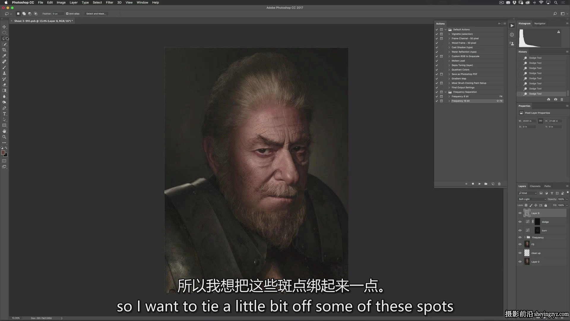Click the Feather value field
Viewport: 570px width, 321px height.
(x=58, y=14)
